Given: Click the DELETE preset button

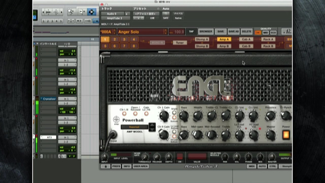Looking at the screenshot, I should coord(247,32).
